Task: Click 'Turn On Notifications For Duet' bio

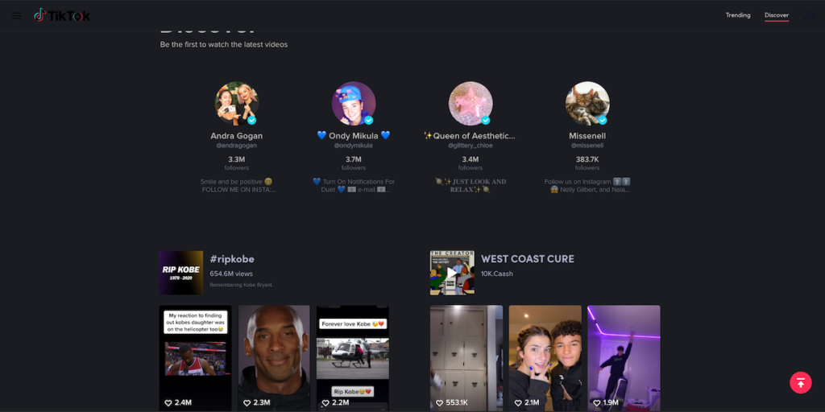Action: pos(354,186)
